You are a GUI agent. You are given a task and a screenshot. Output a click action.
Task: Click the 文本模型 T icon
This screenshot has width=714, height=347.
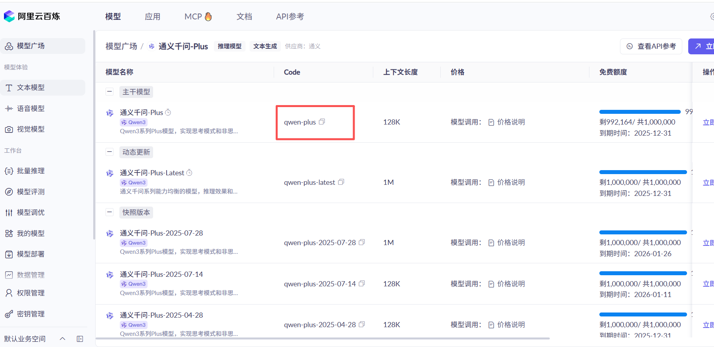(x=9, y=88)
